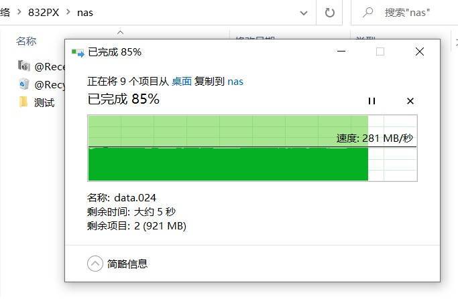The image size is (458, 299).
Task: Collapse details via the 简略信息 chevron
Action: [x=95, y=264]
